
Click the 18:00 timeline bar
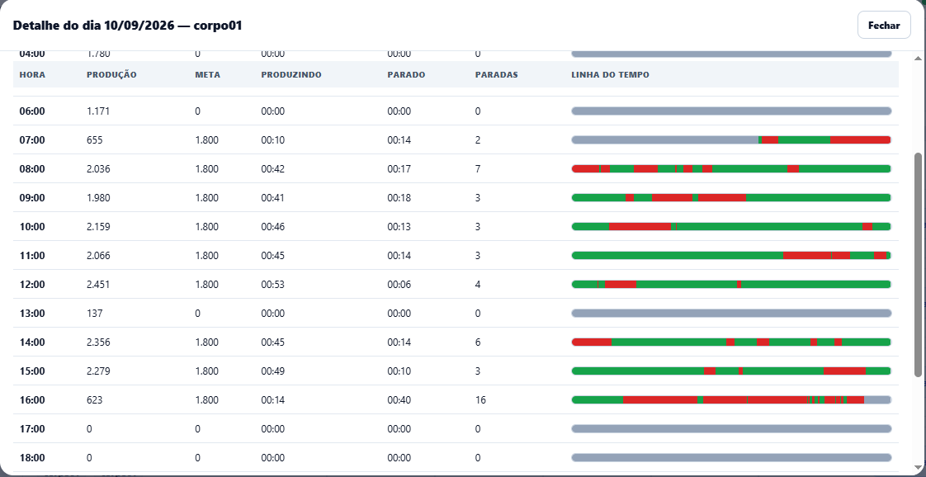pos(731,458)
